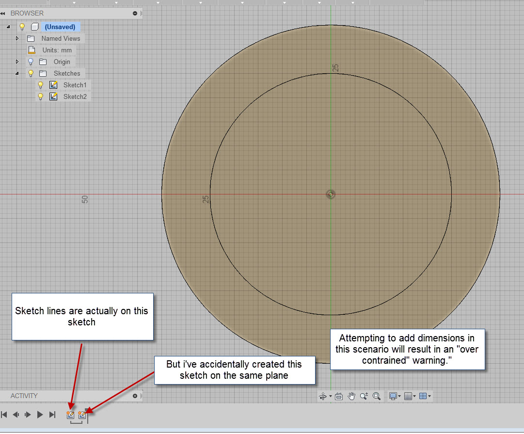
Task: Minimize BROWSER panel with minus icon
Action: 135,14
